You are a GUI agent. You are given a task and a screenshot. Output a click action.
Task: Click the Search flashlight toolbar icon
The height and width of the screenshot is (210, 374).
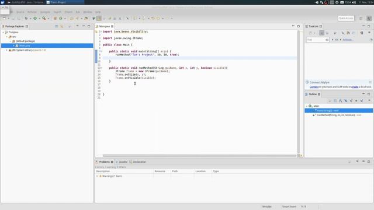[x=77, y=18]
